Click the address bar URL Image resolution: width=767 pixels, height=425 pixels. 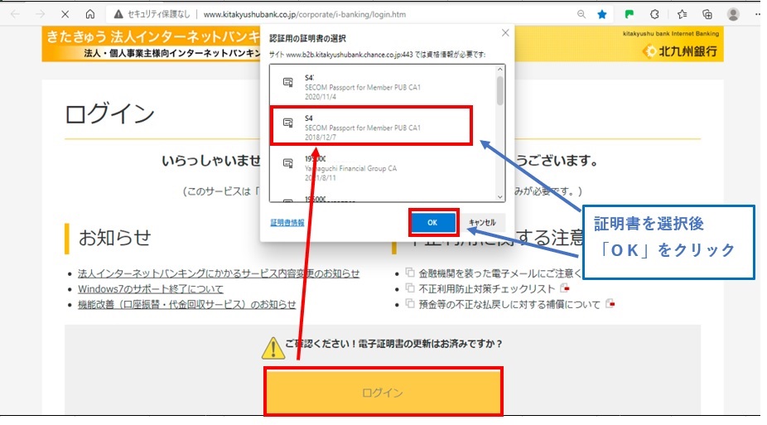click(304, 14)
